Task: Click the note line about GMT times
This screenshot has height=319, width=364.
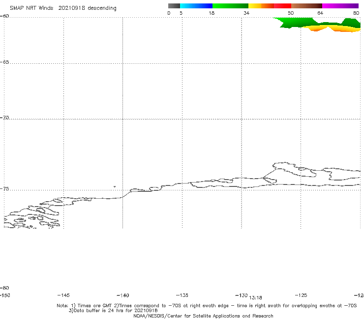Action: click(207, 306)
